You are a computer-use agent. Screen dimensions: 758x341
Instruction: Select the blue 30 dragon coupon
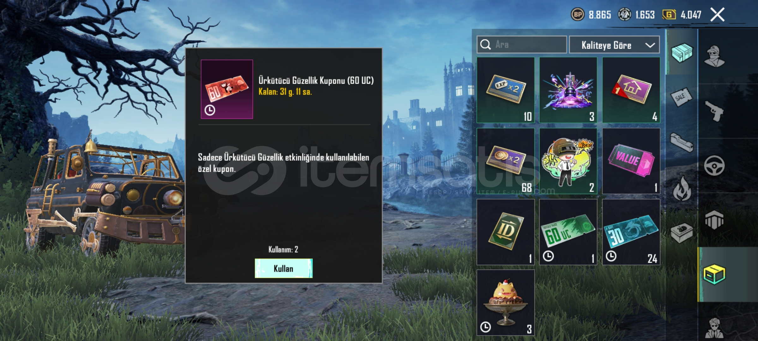tap(631, 232)
